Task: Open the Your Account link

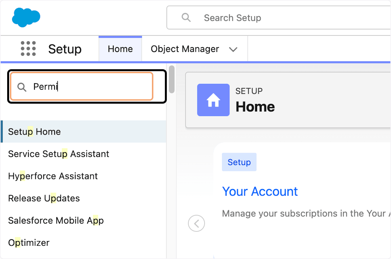Action: click(260, 191)
